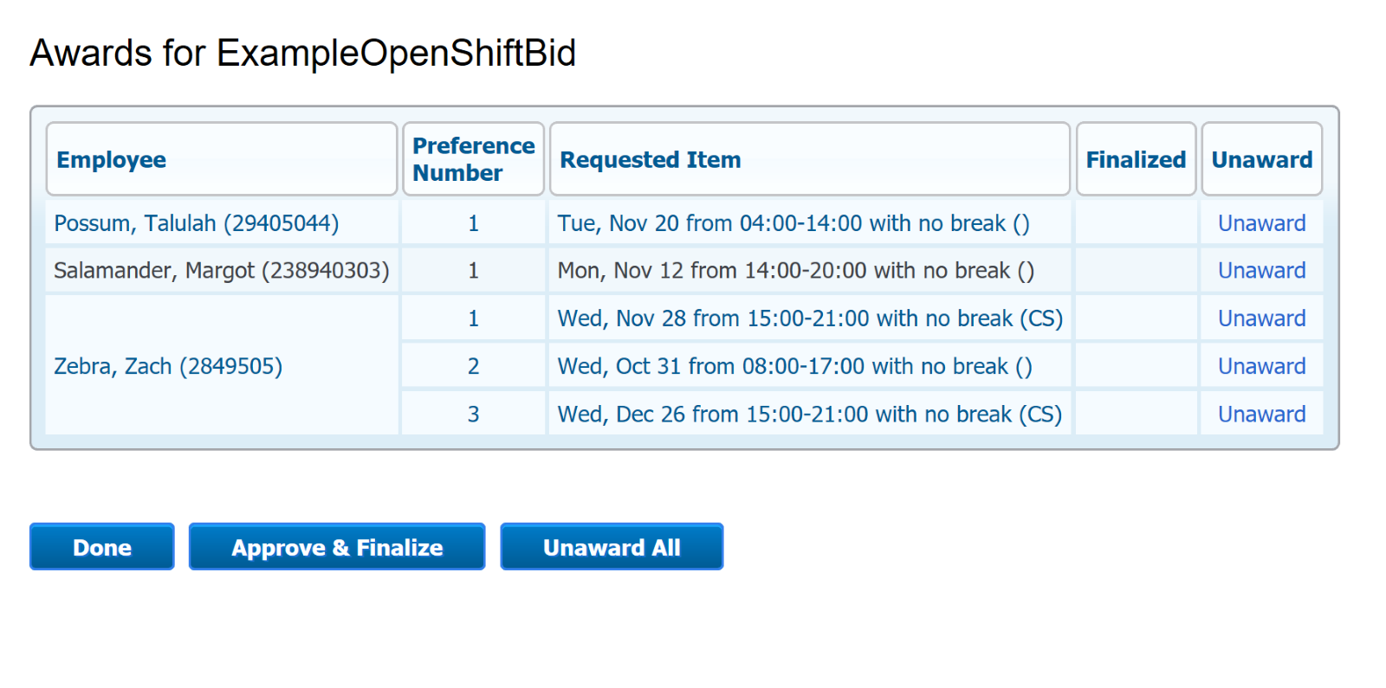This screenshot has height=688, width=1386.
Task: Unaward Talulah Possum's Nov 20 shift
Action: pyautogui.click(x=1261, y=223)
